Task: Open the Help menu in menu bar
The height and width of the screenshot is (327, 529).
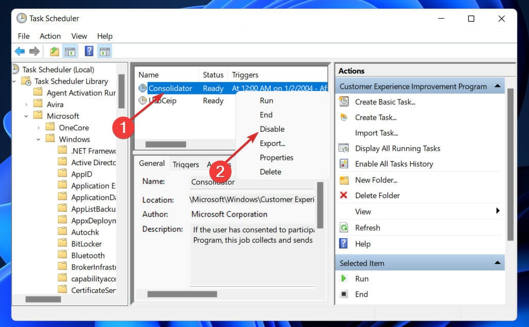Action: 105,36
